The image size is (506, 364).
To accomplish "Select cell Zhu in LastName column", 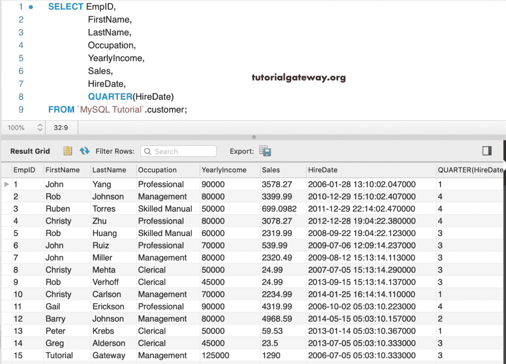I will (114, 221).
